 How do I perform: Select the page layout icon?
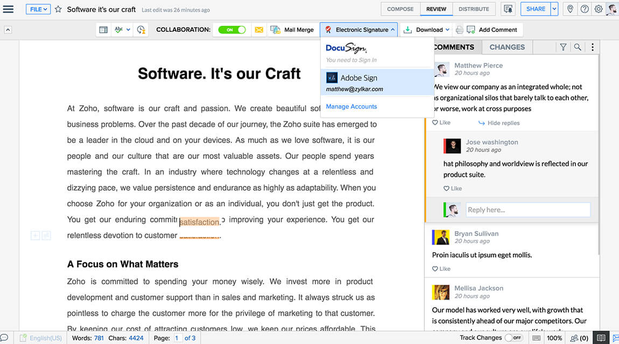click(x=103, y=30)
